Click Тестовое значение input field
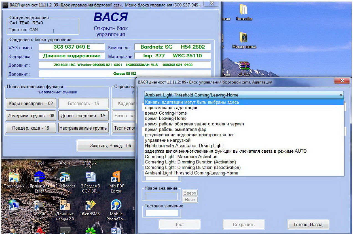This screenshot has width=353, height=234. point(162,213)
